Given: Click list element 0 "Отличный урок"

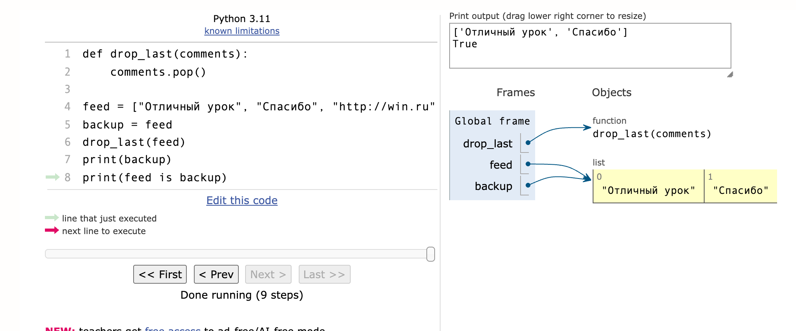Looking at the screenshot, I should [x=649, y=186].
